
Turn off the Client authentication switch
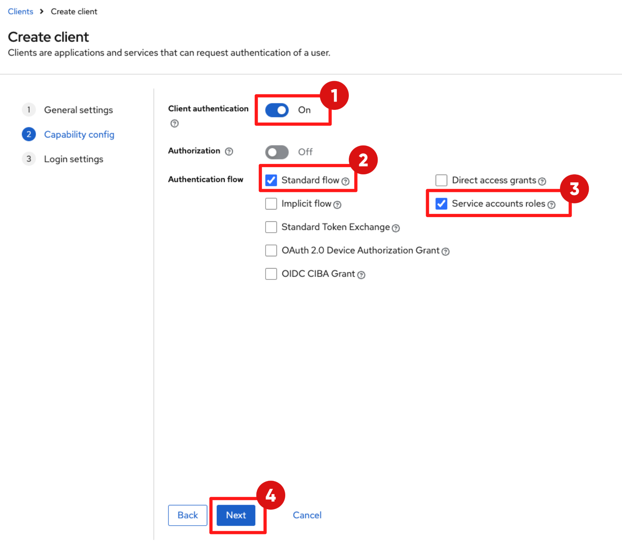(x=277, y=110)
